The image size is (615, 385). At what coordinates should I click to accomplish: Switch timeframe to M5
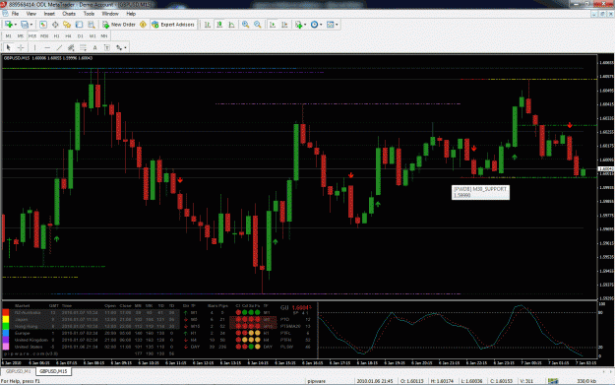point(21,35)
